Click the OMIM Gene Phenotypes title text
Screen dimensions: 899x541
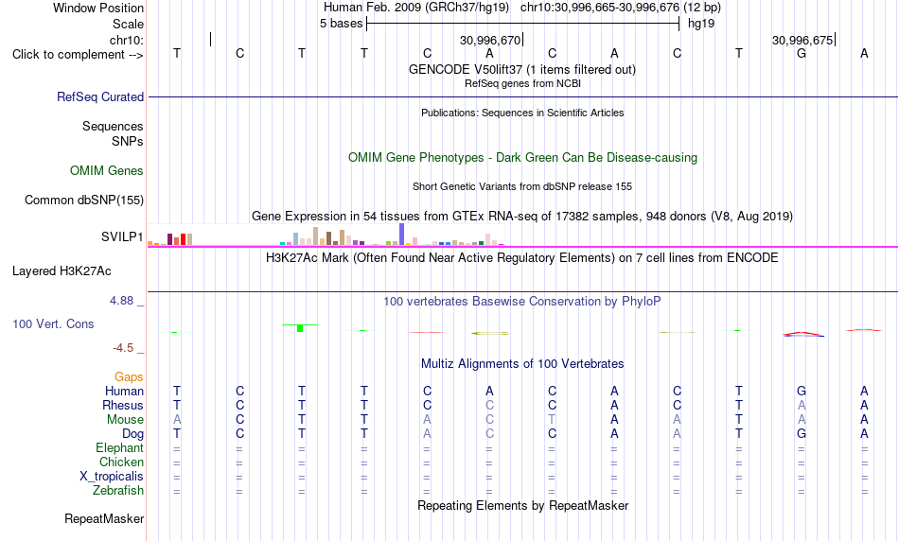pos(522,158)
